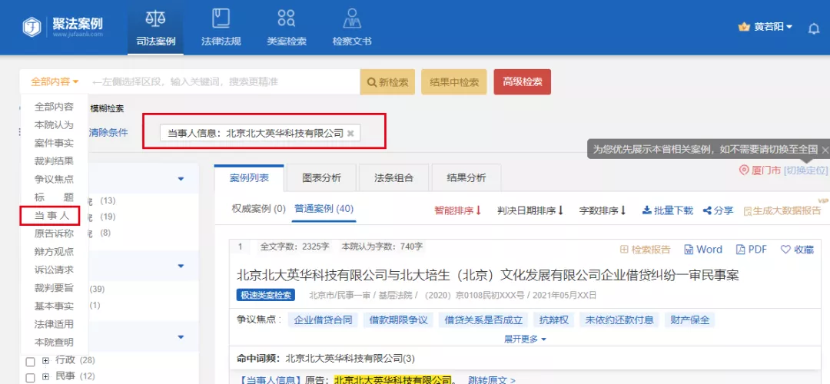Viewport: 830px width, 384px height.
Task: Open the 黄若阳 user menu
Action: pyautogui.click(x=773, y=27)
